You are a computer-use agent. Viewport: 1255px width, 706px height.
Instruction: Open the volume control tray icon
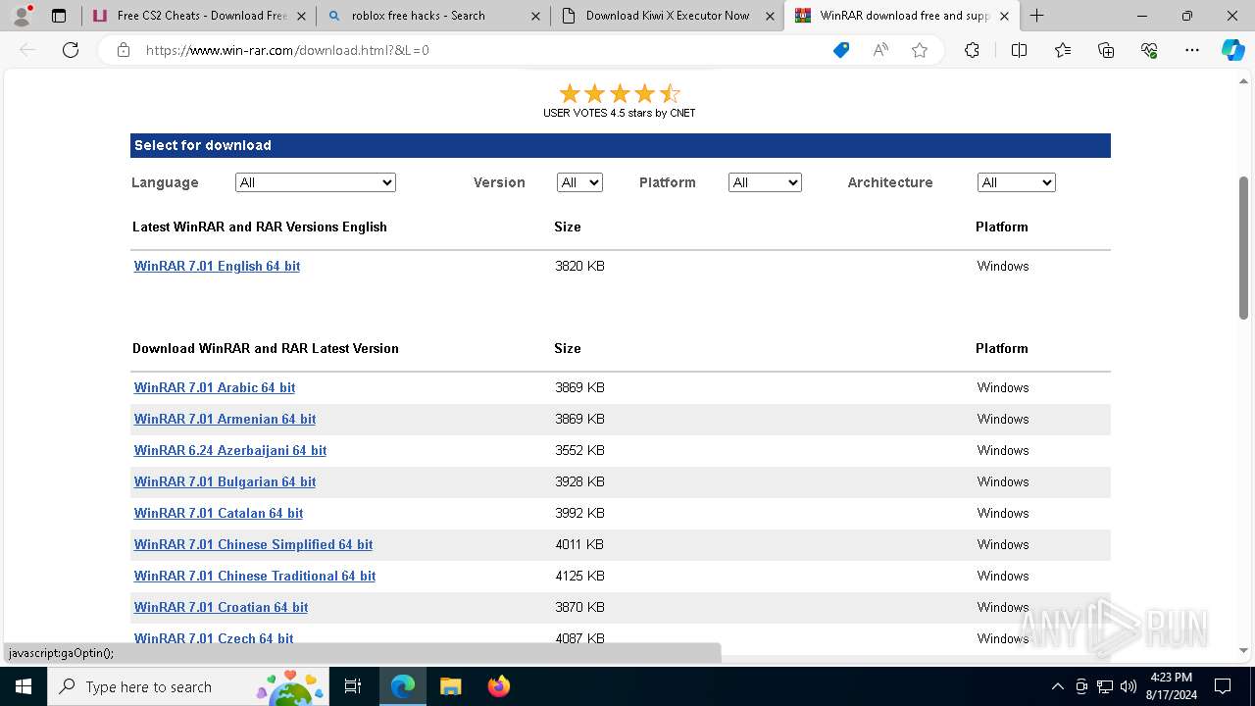[1128, 686]
